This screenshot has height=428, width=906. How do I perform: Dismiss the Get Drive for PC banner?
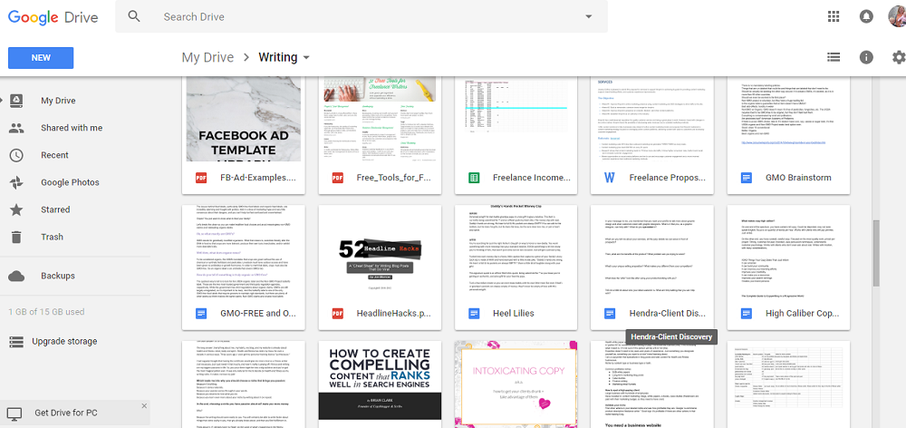coord(143,406)
